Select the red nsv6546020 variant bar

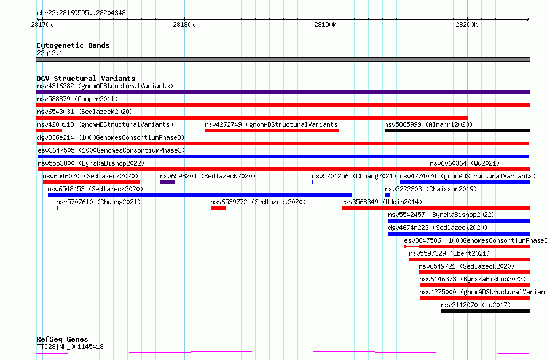[x=92, y=182]
